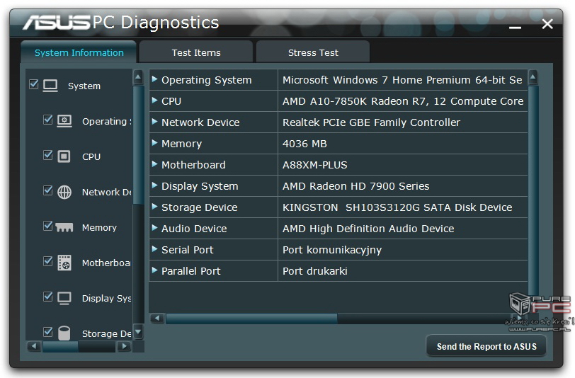575x378 pixels.
Task: Select the System tree item label
Action: pyautogui.click(x=84, y=86)
